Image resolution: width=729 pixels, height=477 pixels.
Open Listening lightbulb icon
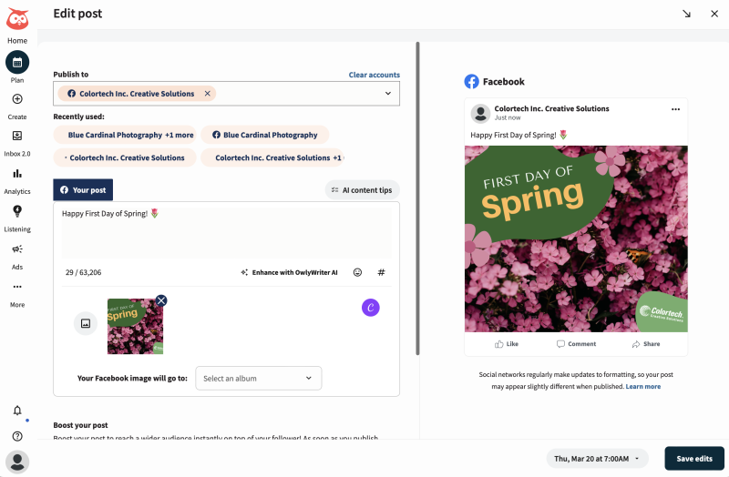coord(17,211)
